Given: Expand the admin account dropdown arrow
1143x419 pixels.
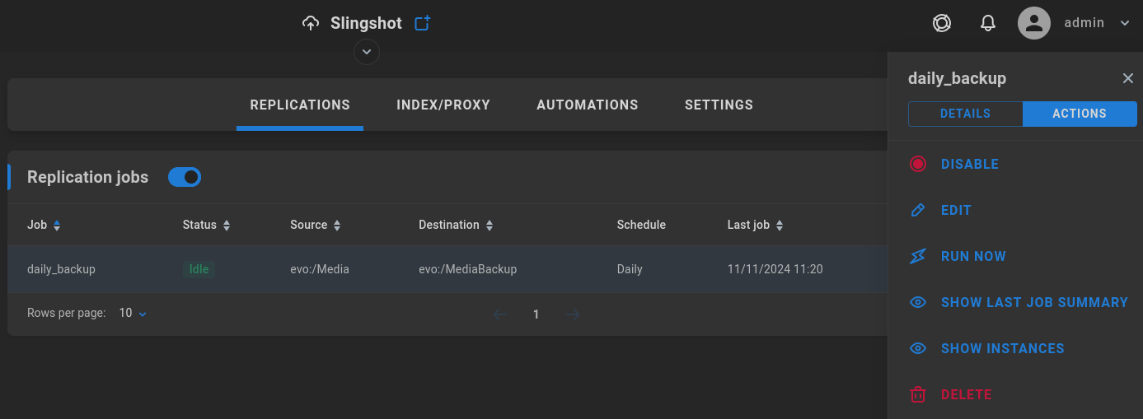Looking at the screenshot, I should coord(1125,23).
